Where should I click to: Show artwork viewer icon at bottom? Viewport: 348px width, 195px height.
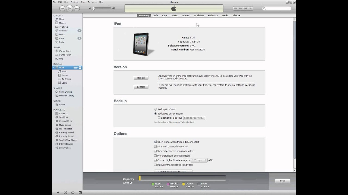point(80,193)
